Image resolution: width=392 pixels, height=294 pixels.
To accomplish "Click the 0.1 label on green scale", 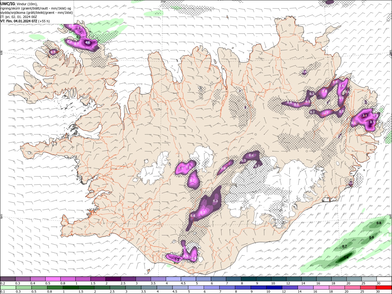I will [3, 292].
